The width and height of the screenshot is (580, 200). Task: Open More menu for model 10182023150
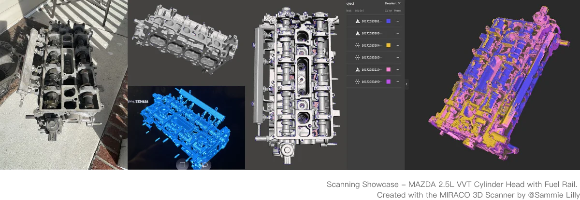(397, 82)
